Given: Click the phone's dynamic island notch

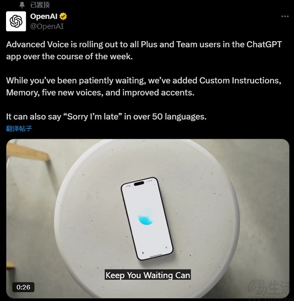Looking at the screenshot, I should [139, 183].
